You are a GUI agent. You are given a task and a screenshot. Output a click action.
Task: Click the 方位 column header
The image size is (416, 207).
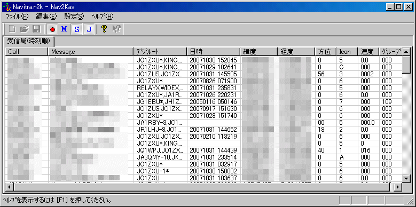(x=326, y=52)
